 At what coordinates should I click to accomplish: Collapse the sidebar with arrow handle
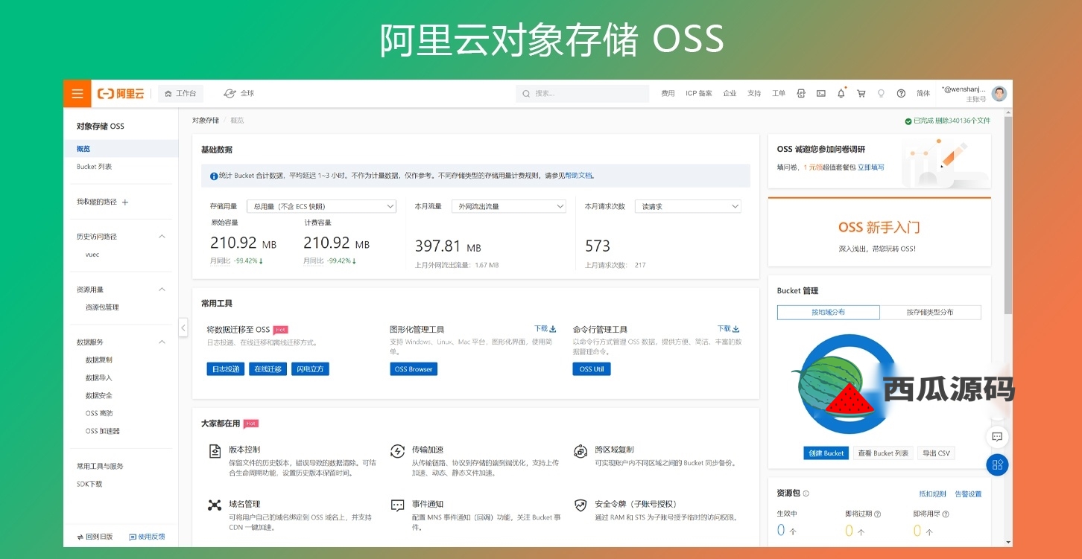point(183,327)
